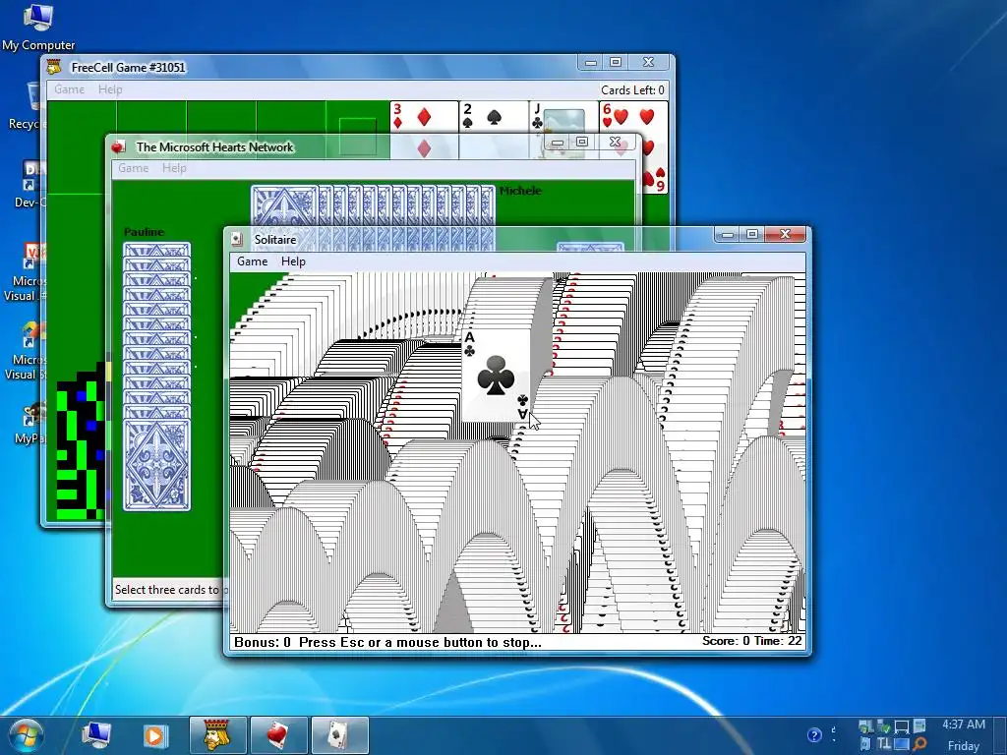Select the Dev-C desktop shortcut

click(x=29, y=185)
